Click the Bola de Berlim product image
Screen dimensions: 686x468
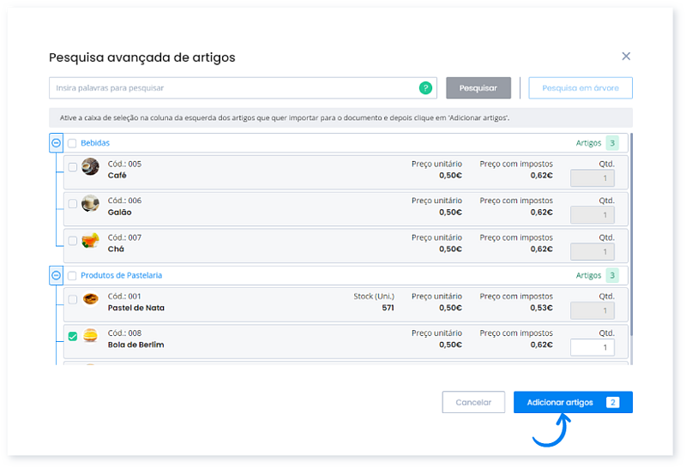90,336
